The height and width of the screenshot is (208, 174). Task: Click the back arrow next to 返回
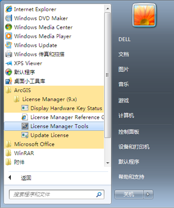tap(10, 178)
